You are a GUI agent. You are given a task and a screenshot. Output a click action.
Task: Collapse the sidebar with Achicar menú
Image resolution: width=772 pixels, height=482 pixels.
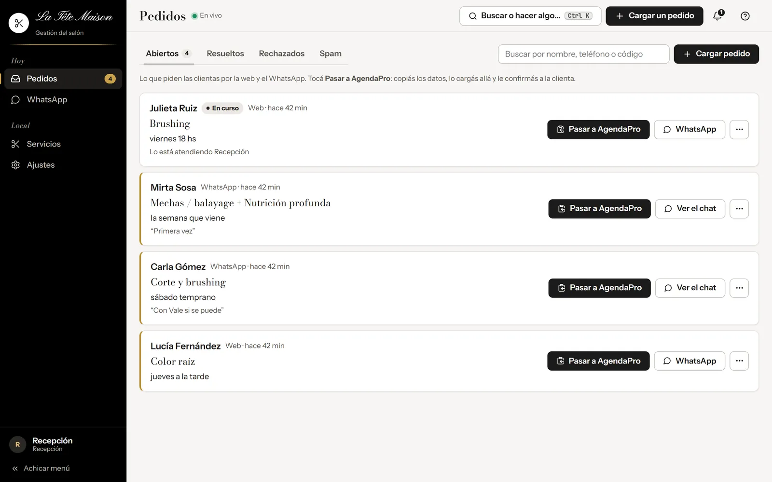tap(41, 469)
